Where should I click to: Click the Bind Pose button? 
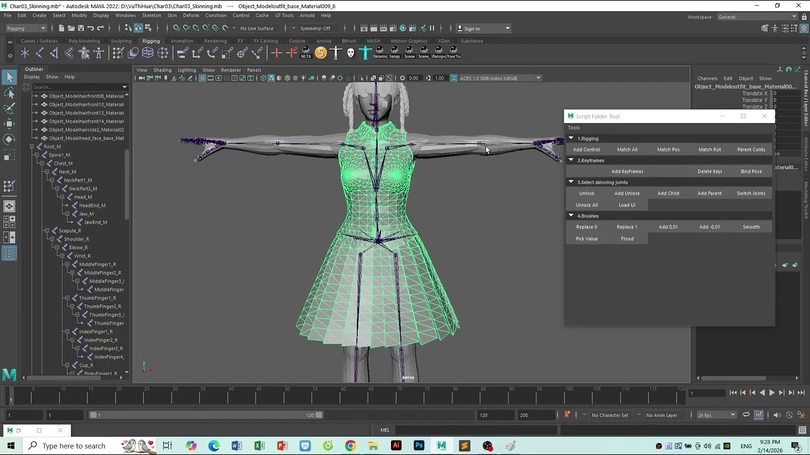click(751, 171)
